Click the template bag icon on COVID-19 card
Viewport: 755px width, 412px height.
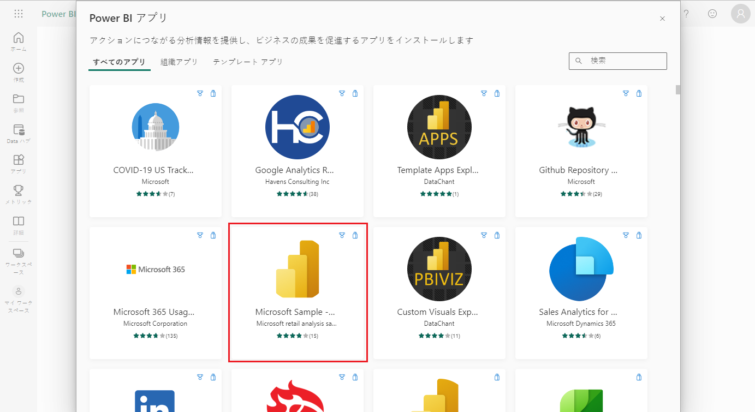click(x=213, y=93)
